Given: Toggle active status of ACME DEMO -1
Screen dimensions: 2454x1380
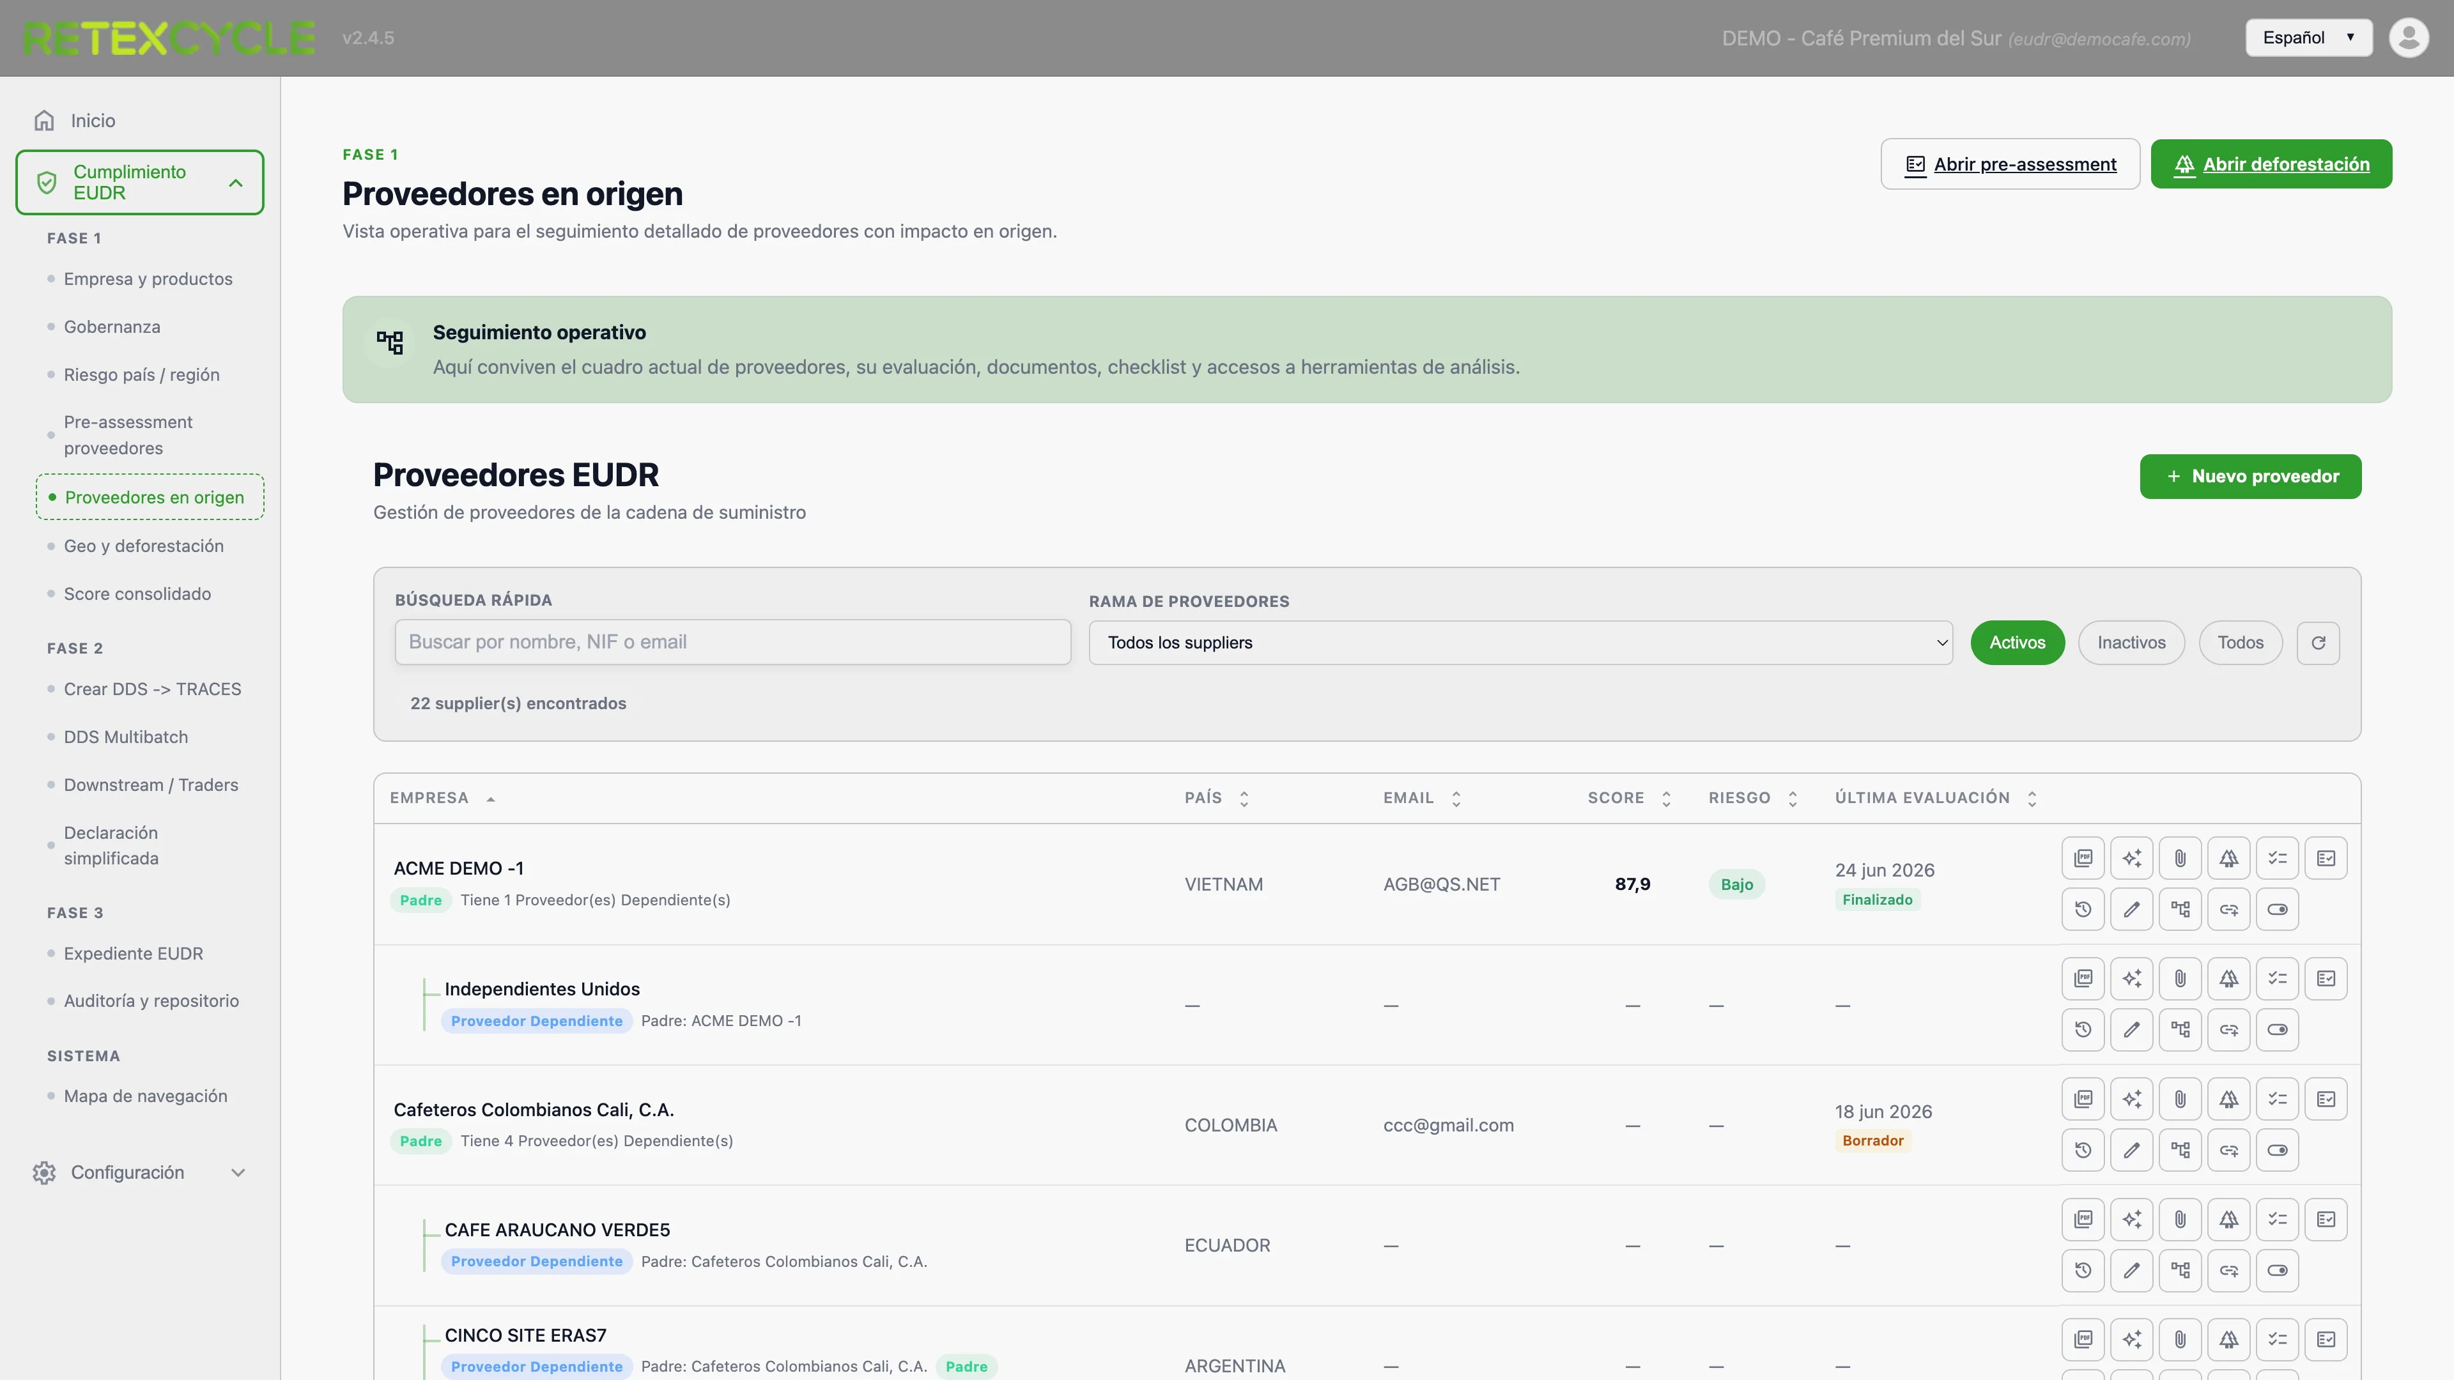Looking at the screenshot, I should 2278,908.
